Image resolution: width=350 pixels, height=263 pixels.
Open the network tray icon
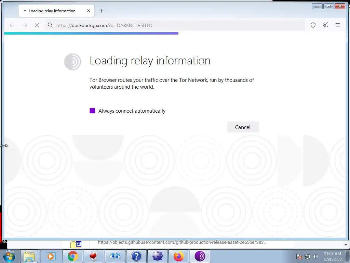coord(307,256)
